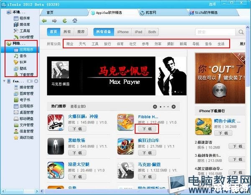Open 疯狂过山车 app icon
This screenshot has width=251, height=195.
tap(125, 146)
